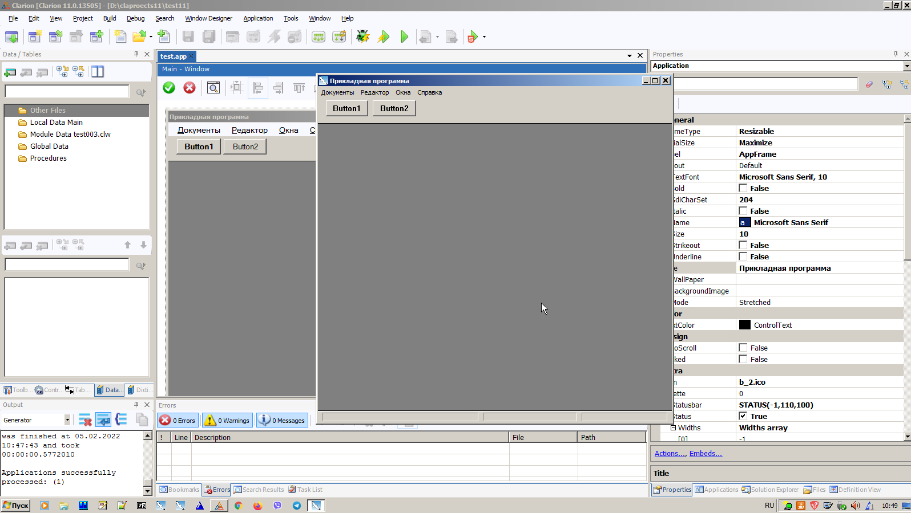Open the Generator output dropdown
911x513 pixels.
point(67,420)
